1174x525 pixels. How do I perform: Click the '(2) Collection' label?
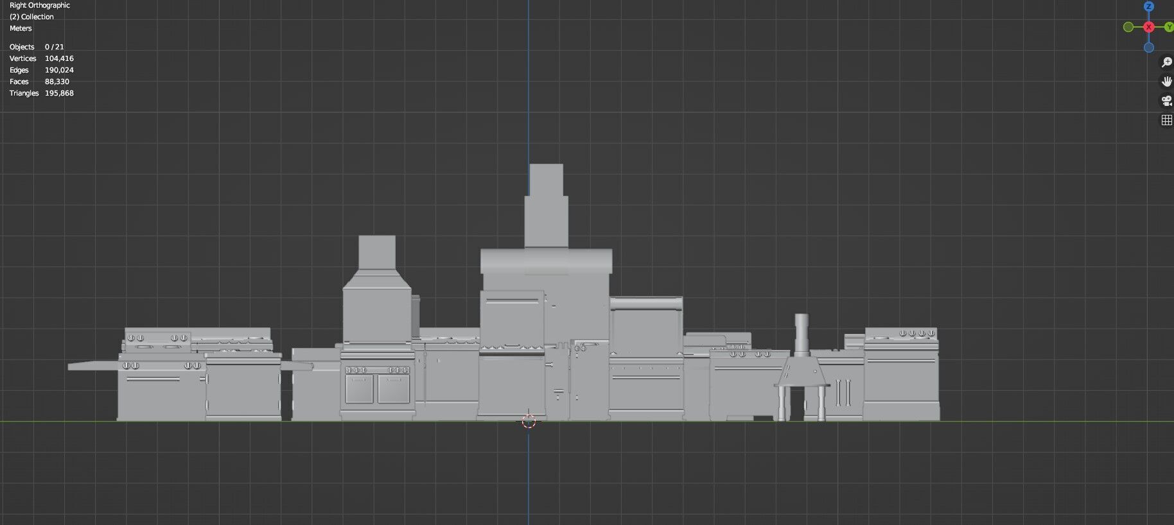click(x=31, y=17)
